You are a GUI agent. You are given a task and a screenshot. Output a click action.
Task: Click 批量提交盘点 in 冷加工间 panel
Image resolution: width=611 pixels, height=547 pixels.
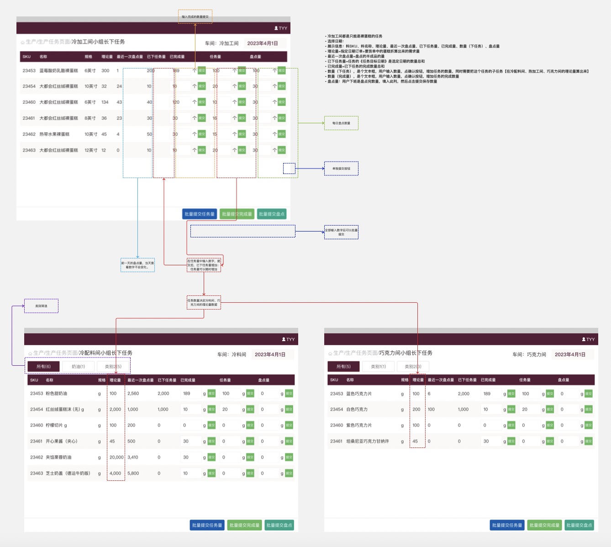pyautogui.click(x=272, y=214)
